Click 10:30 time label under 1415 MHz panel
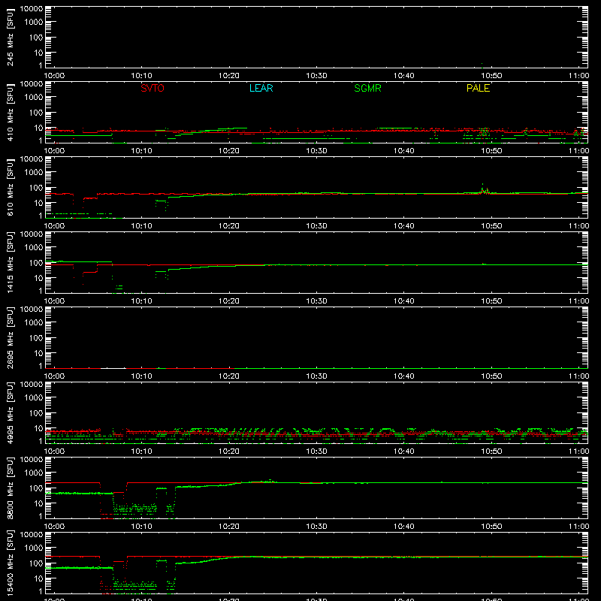This screenshot has height=601, width=601. click(316, 301)
